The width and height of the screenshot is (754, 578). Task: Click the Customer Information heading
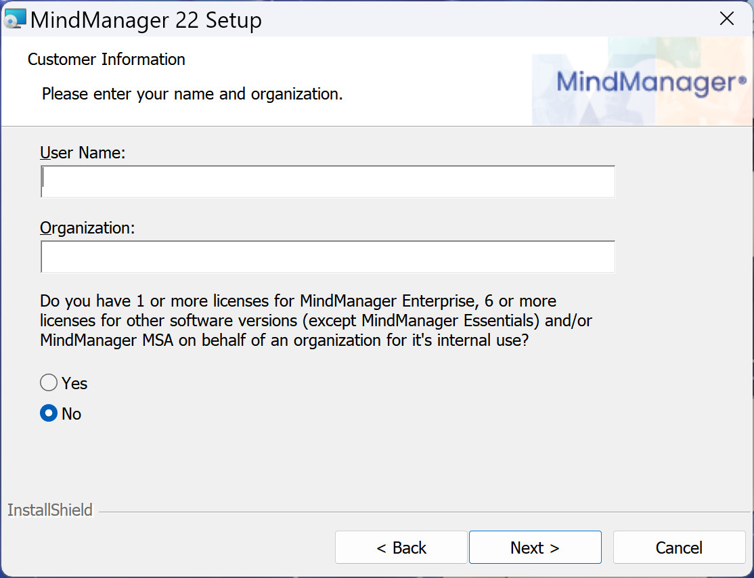coord(106,59)
